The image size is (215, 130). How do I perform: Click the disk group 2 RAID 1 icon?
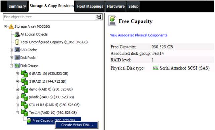(25, 81)
